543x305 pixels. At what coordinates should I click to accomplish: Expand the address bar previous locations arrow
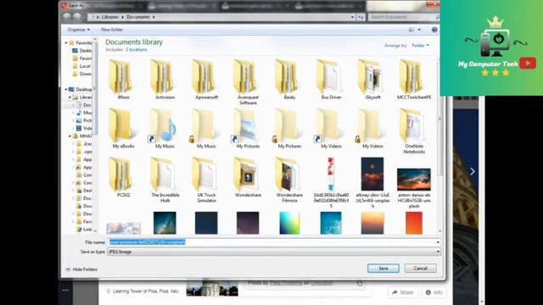coord(352,17)
